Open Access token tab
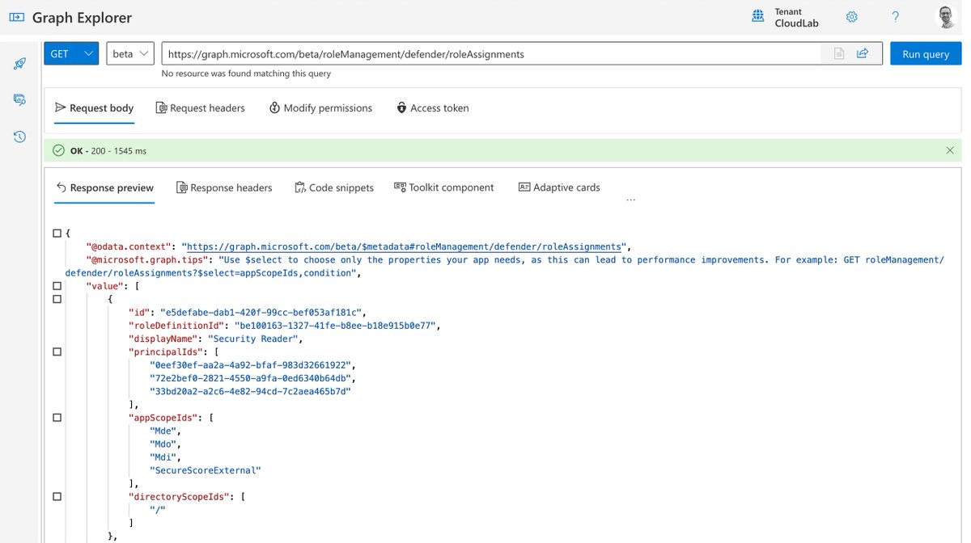This screenshot has height=543, width=971. point(432,107)
